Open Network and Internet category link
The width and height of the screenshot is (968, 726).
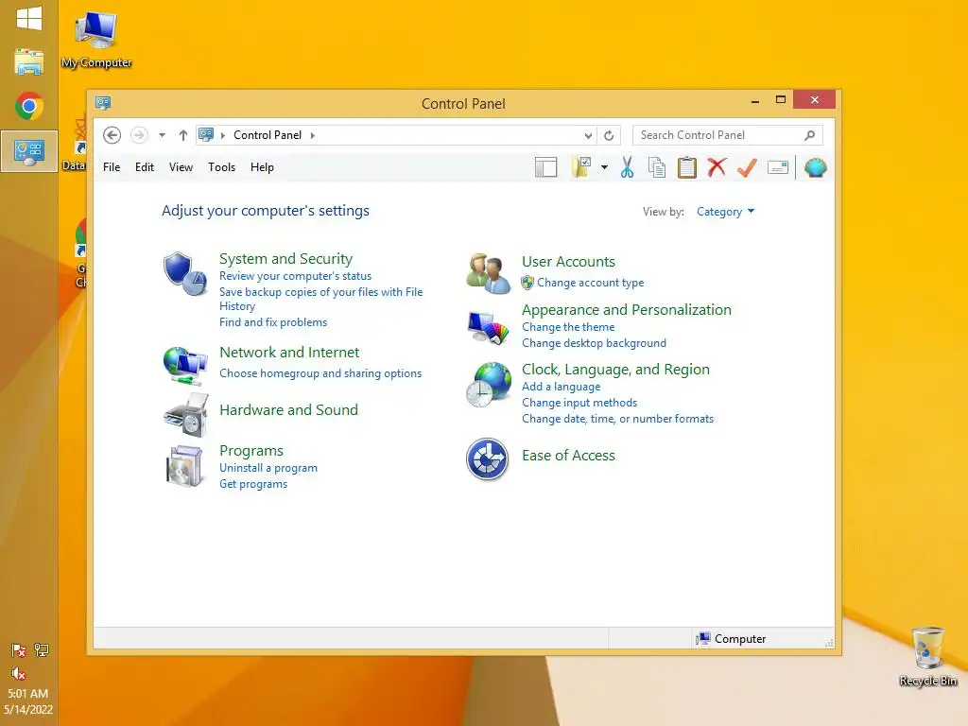pos(289,353)
